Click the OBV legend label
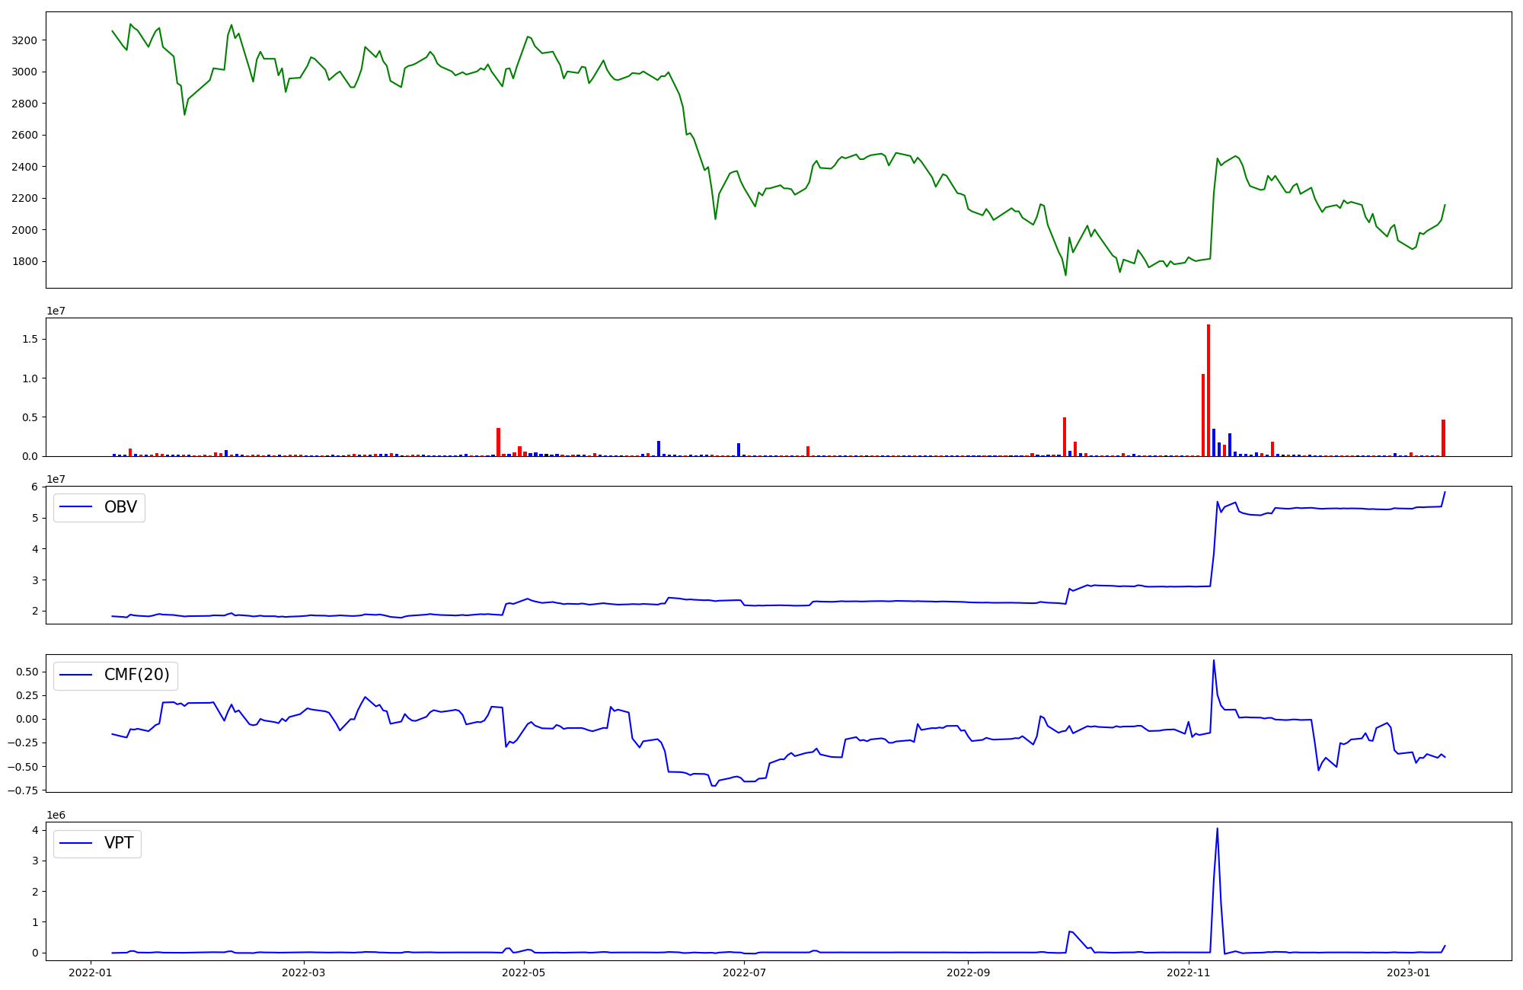1523x990 pixels. coord(120,507)
